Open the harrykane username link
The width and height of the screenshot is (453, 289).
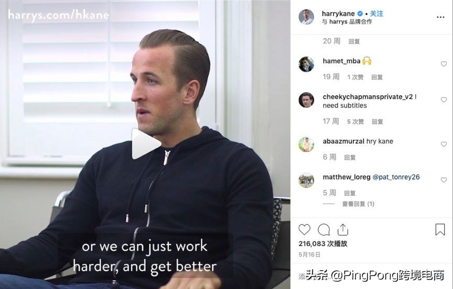(x=338, y=14)
